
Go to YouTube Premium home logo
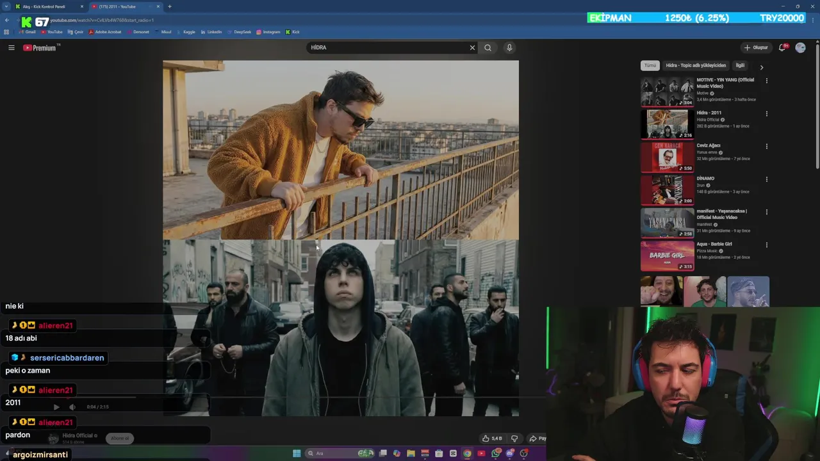[41, 47]
